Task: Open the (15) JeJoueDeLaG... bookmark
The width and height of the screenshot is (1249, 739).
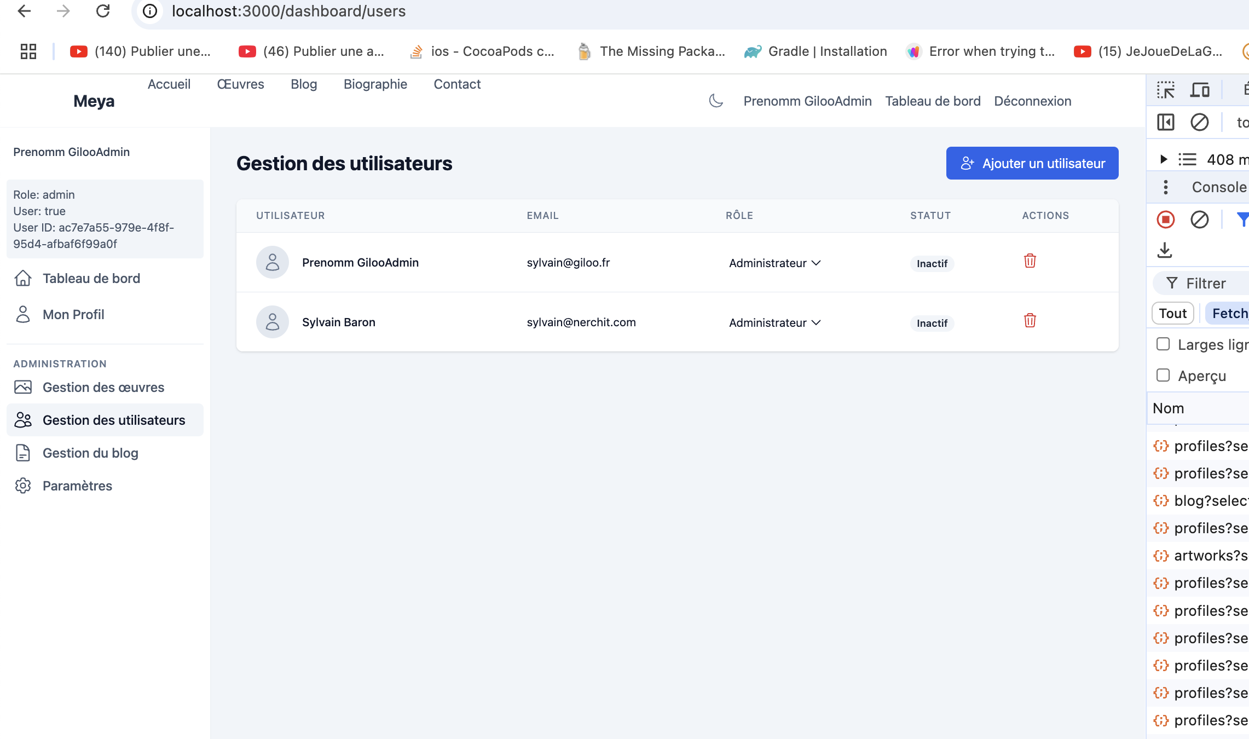Action: 1148,51
